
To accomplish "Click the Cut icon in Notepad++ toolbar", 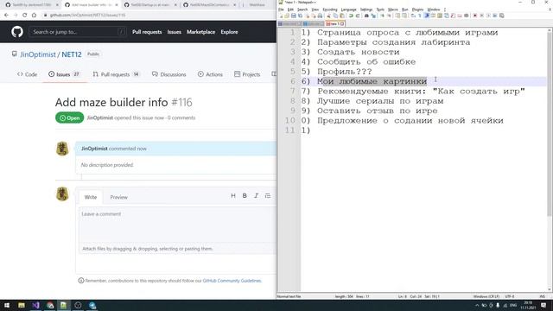I will [328, 16].
